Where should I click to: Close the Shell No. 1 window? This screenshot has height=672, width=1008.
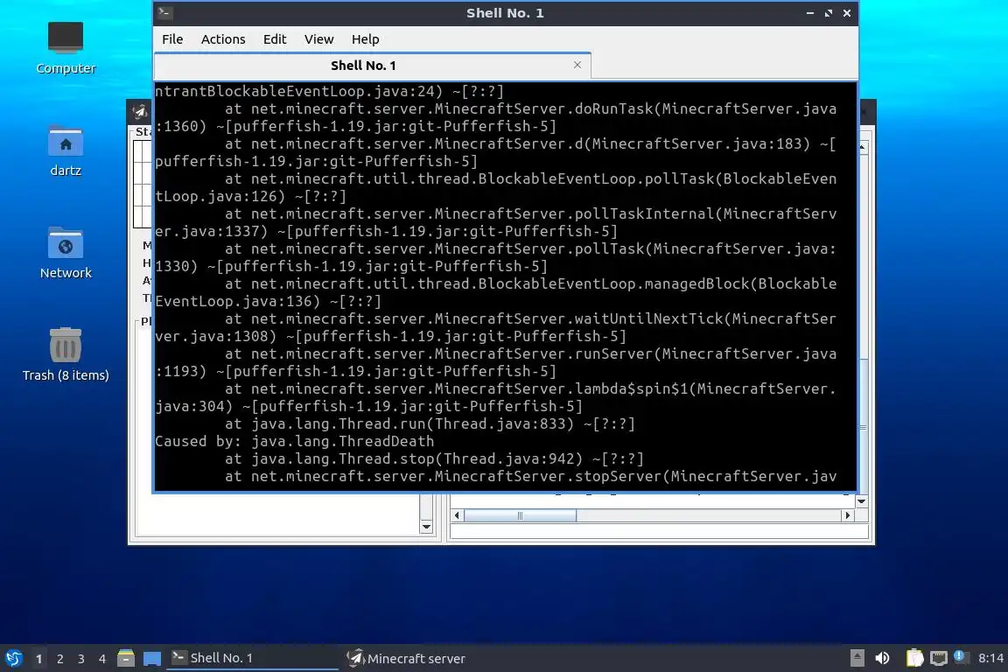tap(847, 13)
